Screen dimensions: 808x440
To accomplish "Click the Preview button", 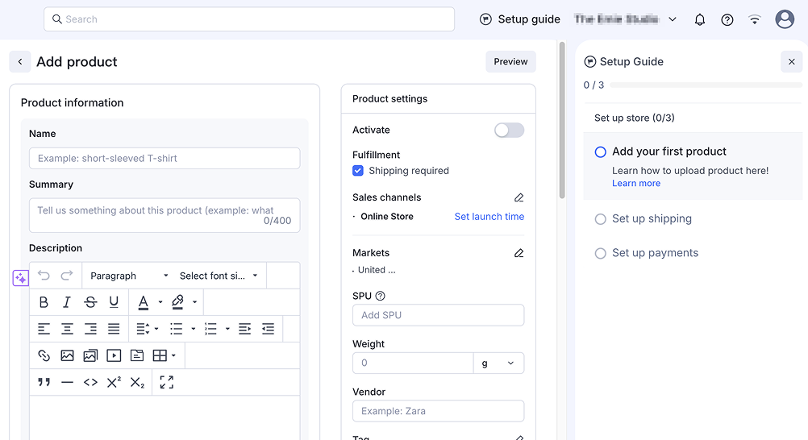I will point(510,62).
